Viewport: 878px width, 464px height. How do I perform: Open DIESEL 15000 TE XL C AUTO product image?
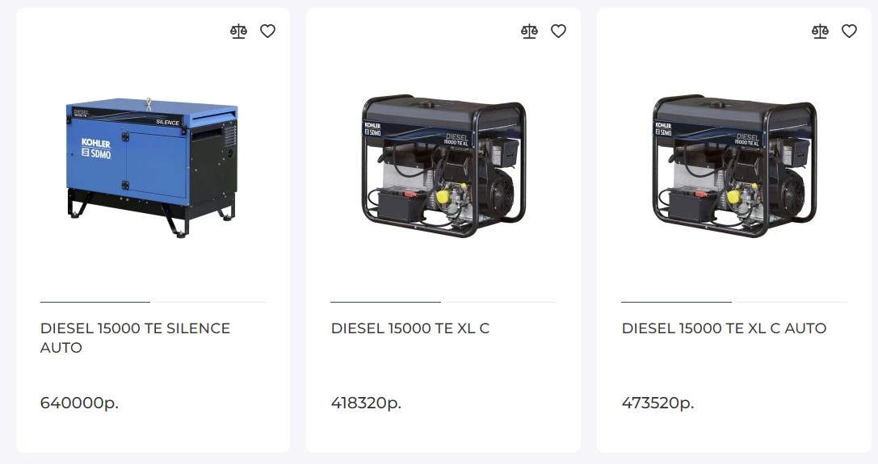(734, 165)
